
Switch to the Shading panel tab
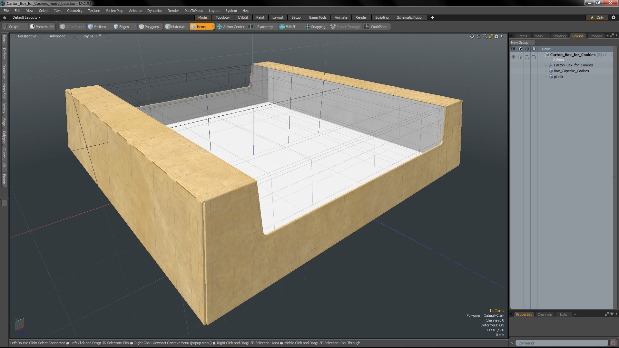(x=559, y=36)
